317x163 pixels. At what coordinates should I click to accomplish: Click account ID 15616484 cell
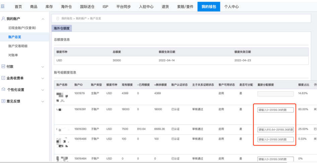click(x=80, y=159)
